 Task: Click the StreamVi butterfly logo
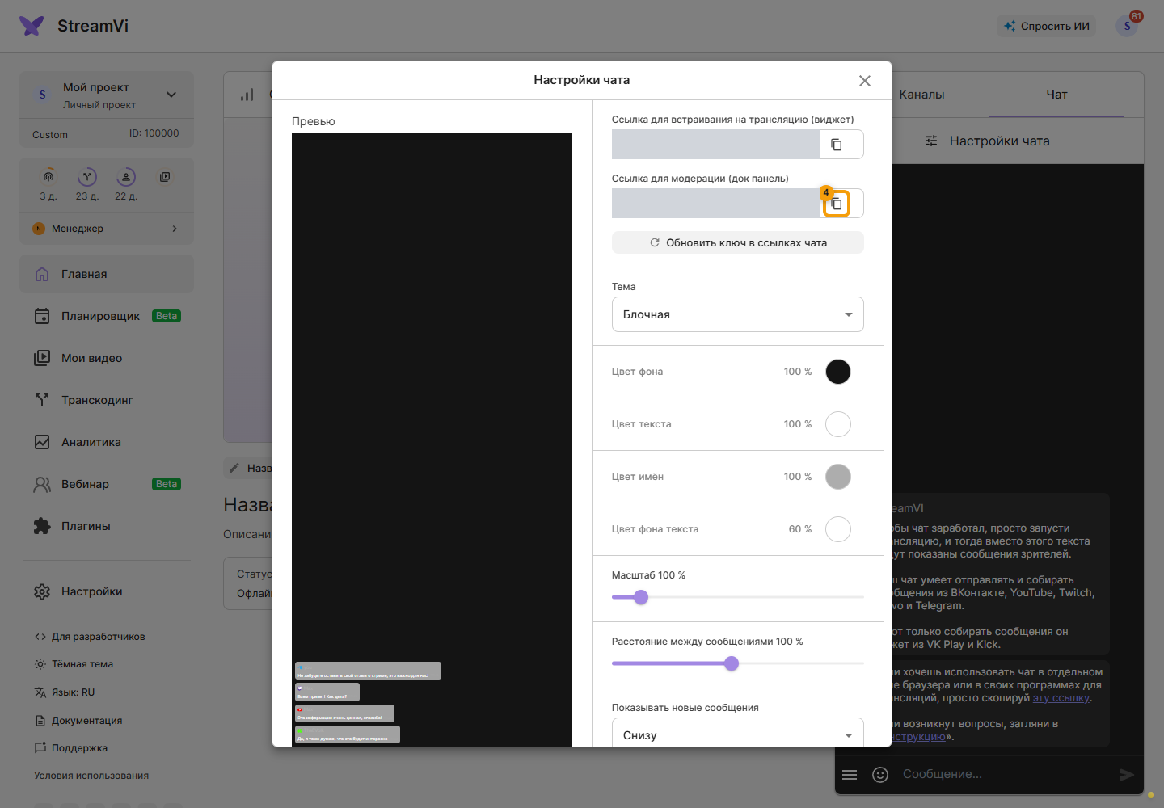pos(32,26)
